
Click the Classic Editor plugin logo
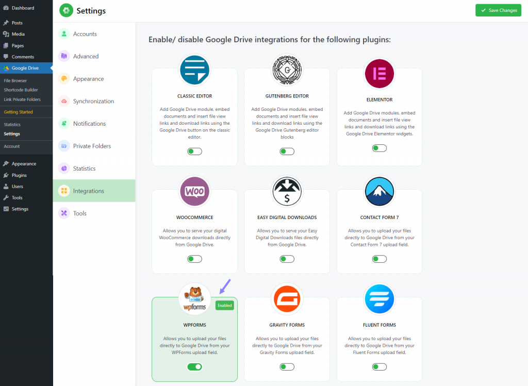[x=194, y=70]
